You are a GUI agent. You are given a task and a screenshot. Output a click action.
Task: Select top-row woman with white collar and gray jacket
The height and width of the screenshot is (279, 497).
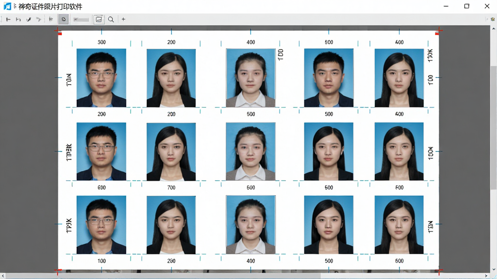click(251, 78)
